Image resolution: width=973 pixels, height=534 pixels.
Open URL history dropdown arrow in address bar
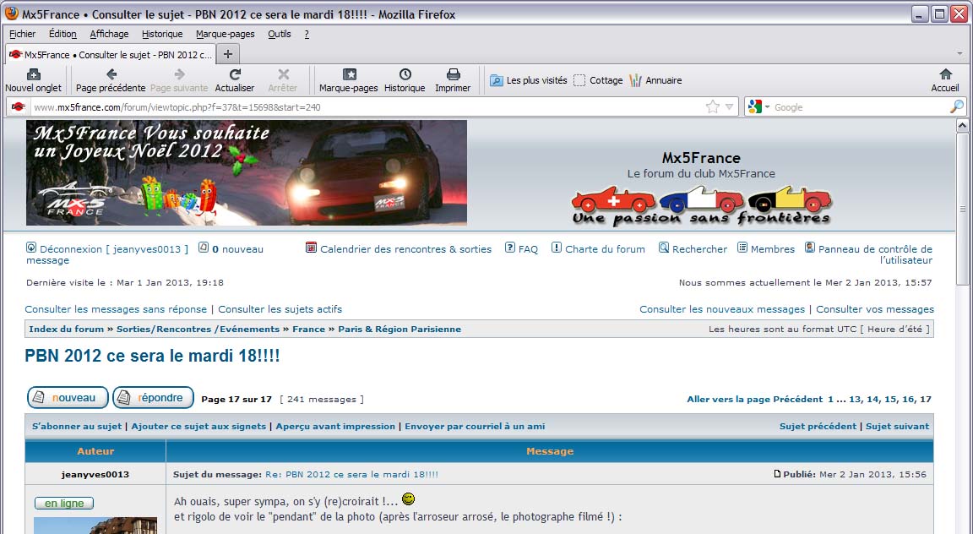point(729,106)
